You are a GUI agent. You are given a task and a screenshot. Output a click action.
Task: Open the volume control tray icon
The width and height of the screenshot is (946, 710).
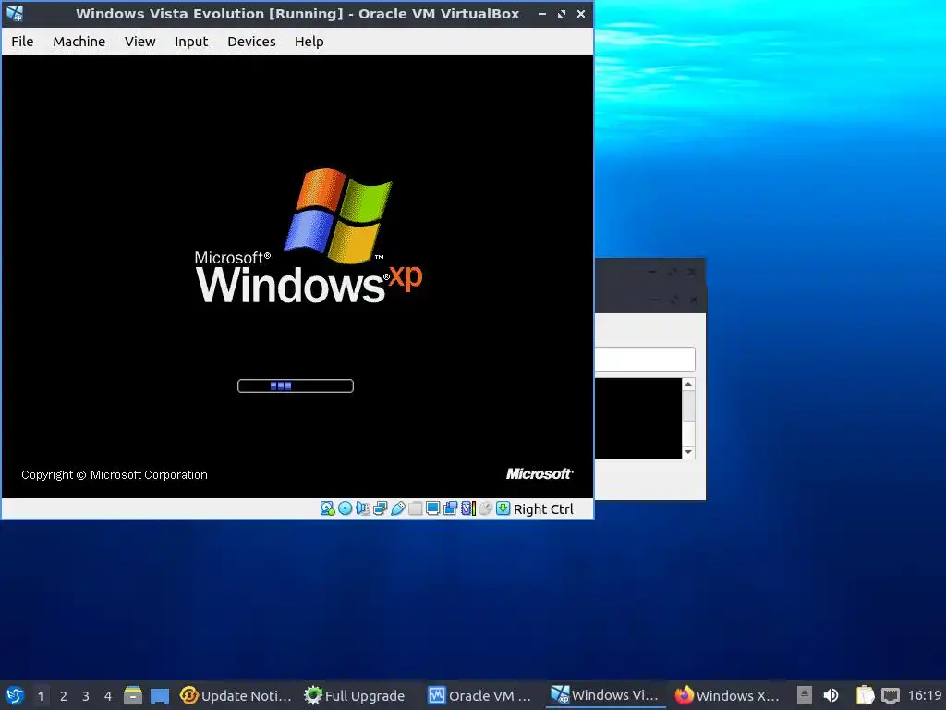point(831,695)
